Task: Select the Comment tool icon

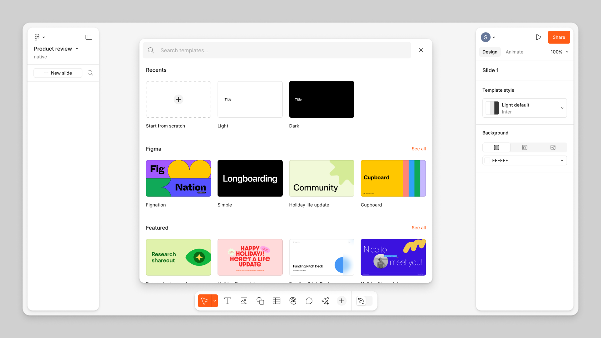Action: (309, 300)
